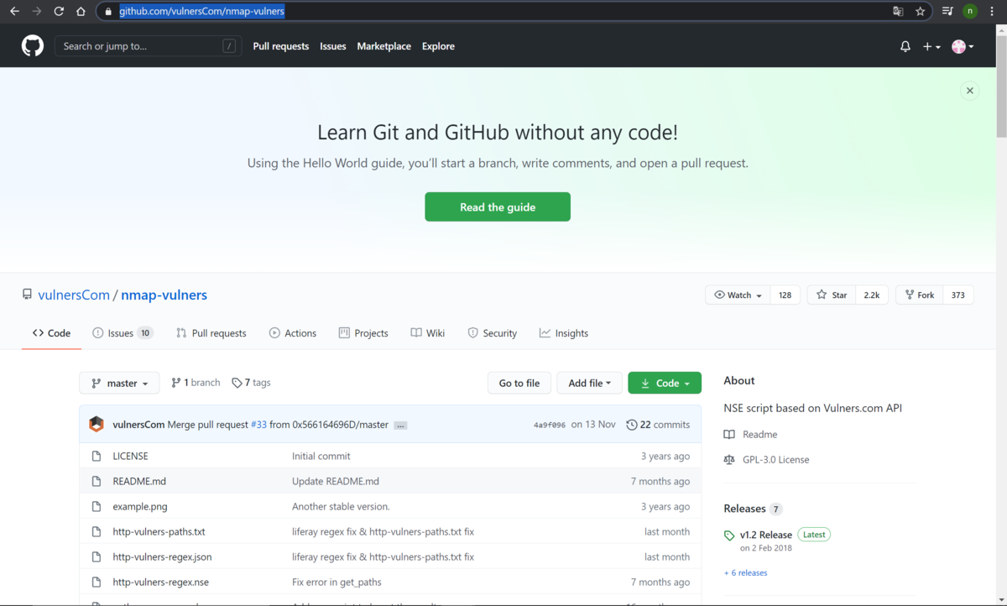This screenshot has height=606, width=1007.
Task: Open the notifications bell
Action: click(x=905, y=47)
